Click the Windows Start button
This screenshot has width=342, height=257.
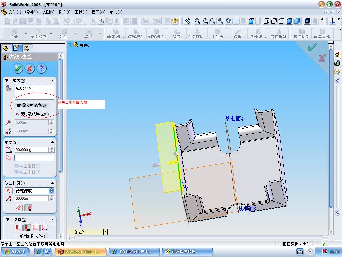tap(15, 252)
